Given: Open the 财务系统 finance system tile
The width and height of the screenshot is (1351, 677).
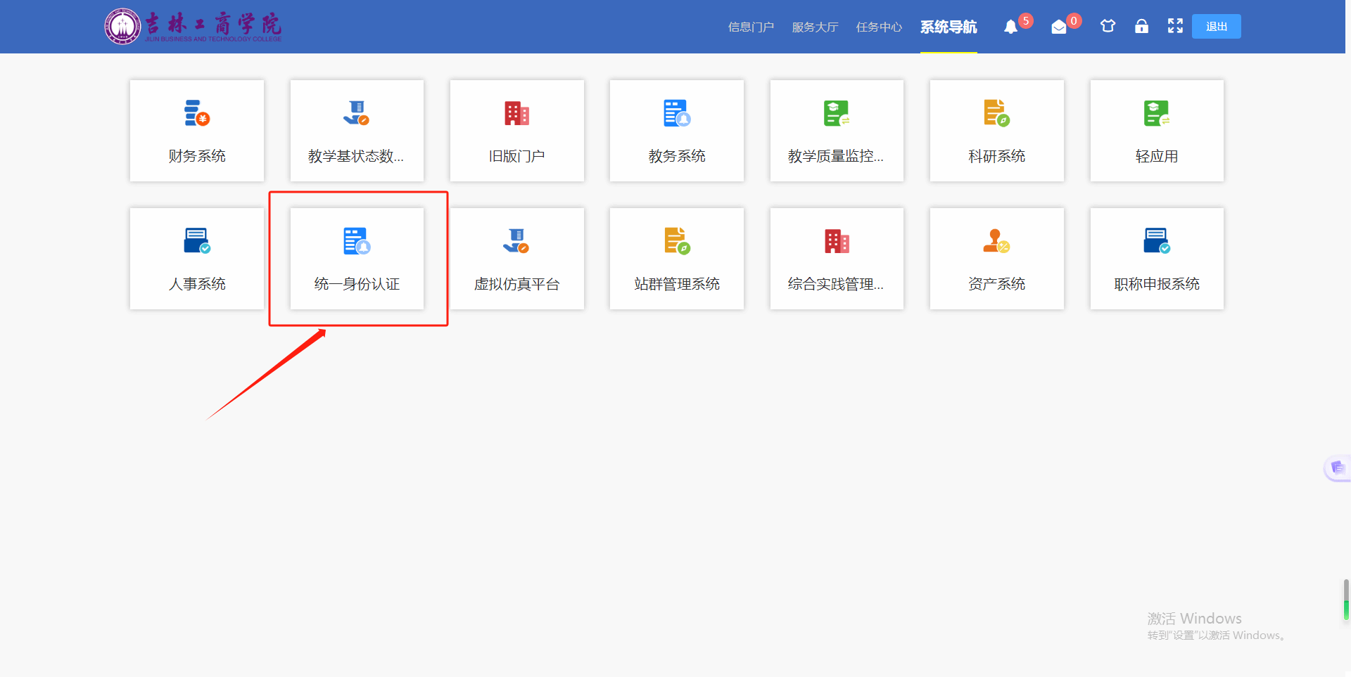Looking at the screenshot, I should [197, 131].
